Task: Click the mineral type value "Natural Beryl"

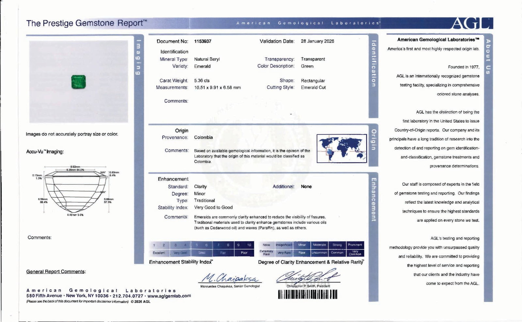Action: (207, 59)
